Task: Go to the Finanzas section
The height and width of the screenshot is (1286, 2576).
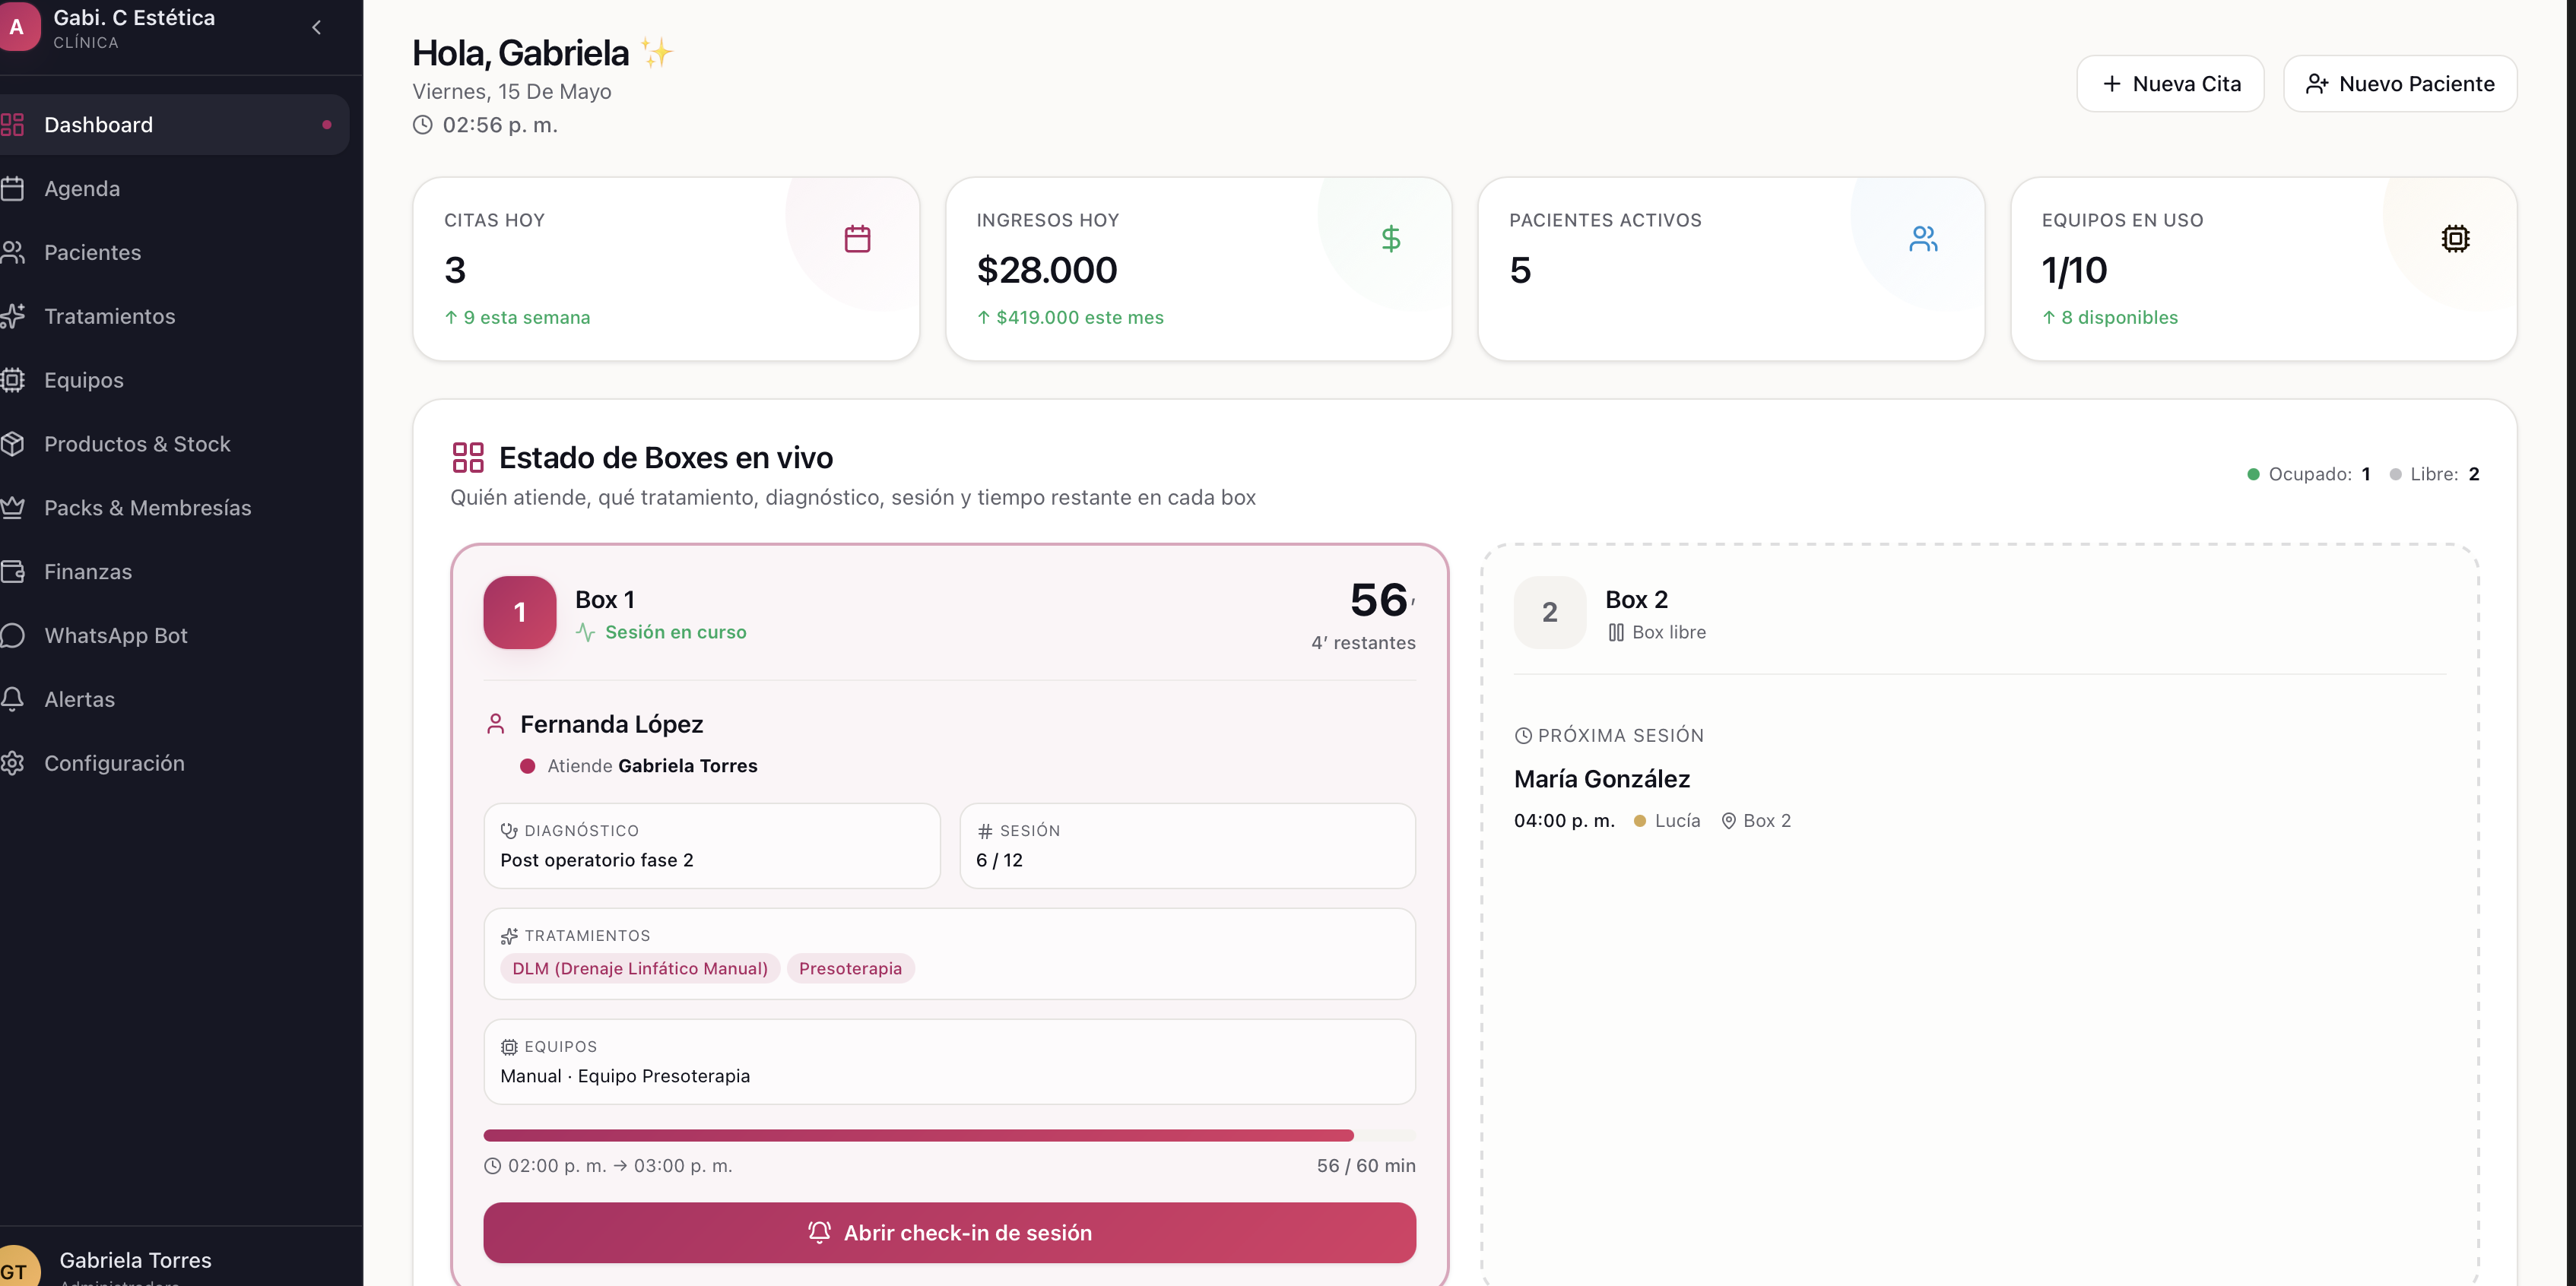Action: tap(174, 572)
